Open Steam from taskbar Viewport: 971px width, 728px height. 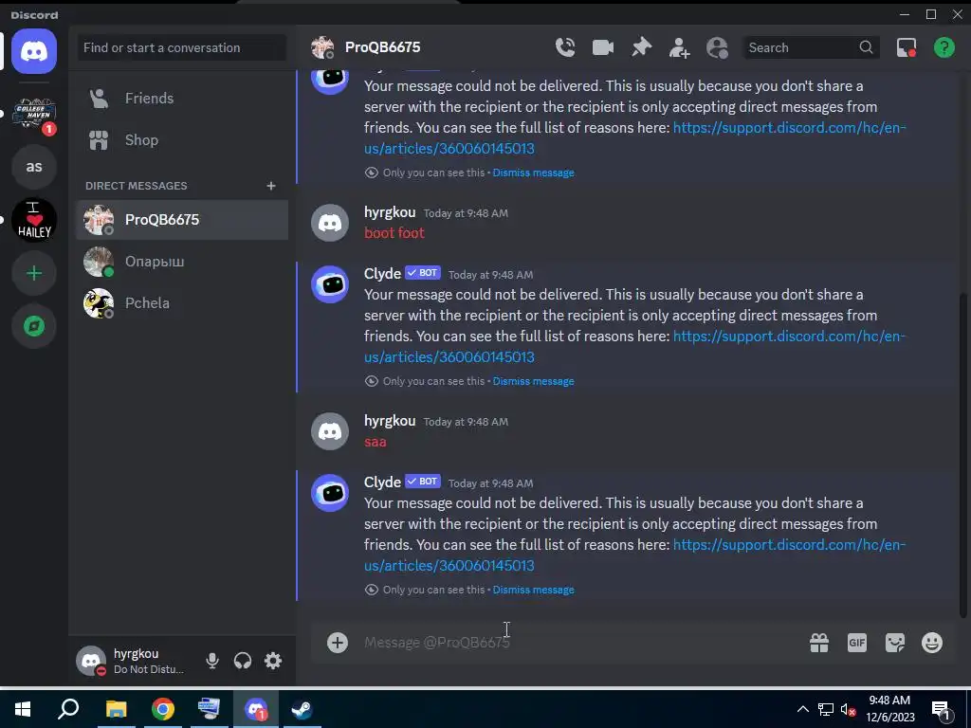(x=302, y=709)
